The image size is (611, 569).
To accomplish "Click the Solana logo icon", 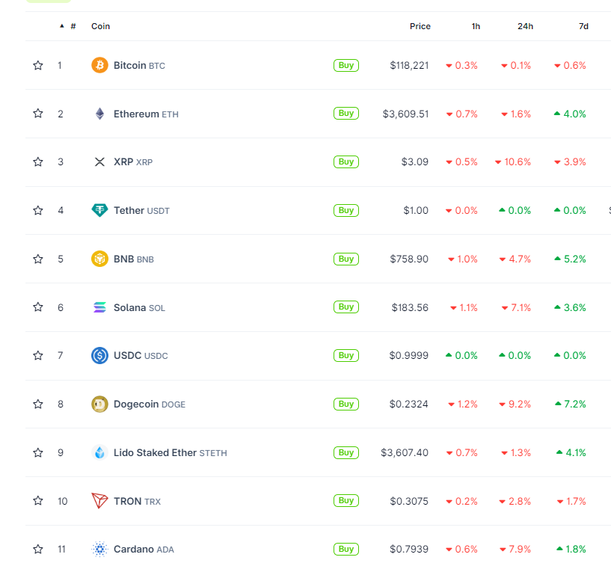I will [x=99, y=307].
